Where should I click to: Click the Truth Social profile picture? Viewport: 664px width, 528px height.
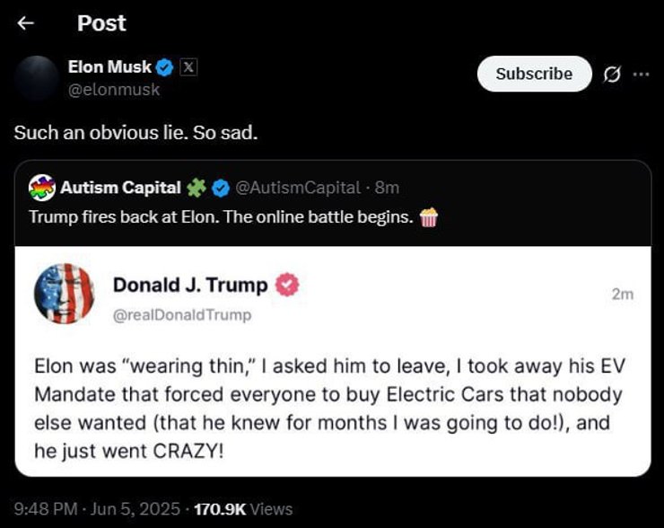coord(64,294)
